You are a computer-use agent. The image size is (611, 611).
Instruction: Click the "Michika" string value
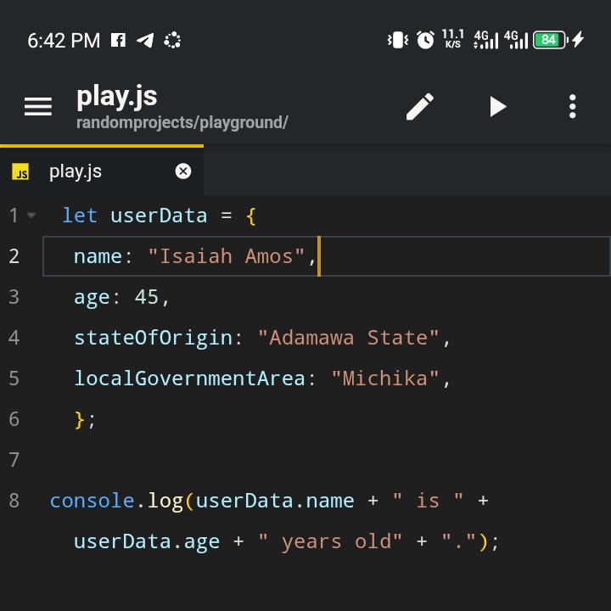pyautogui.click(x=385, y=378)
